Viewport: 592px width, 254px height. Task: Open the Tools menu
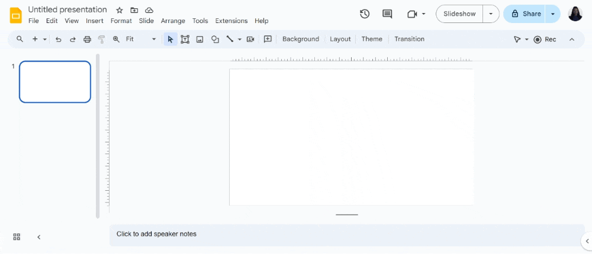click(200, 21)
